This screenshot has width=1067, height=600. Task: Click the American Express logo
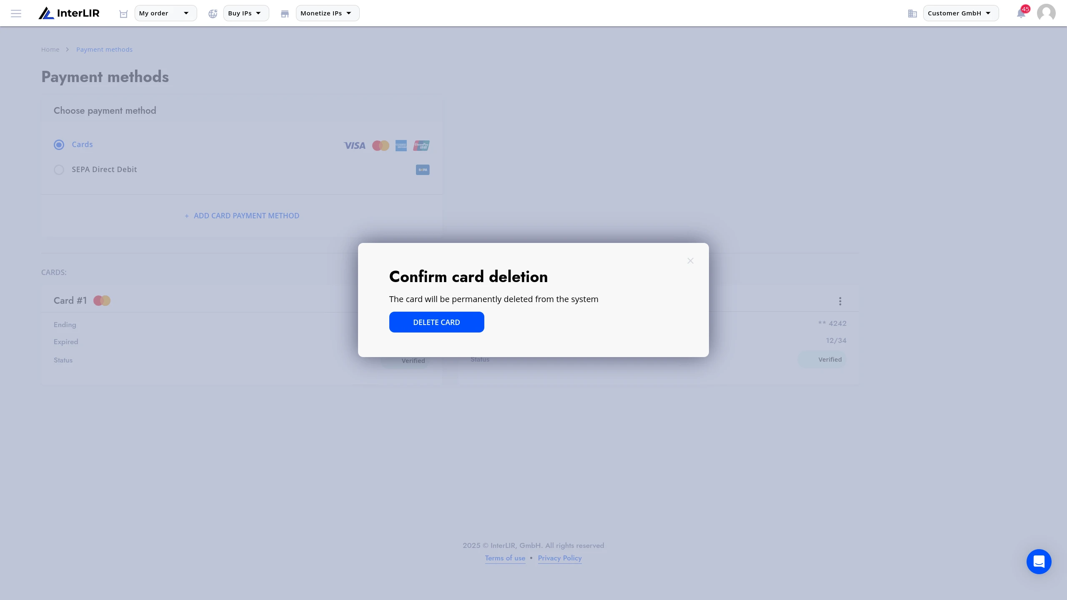(x=401, y=145)
